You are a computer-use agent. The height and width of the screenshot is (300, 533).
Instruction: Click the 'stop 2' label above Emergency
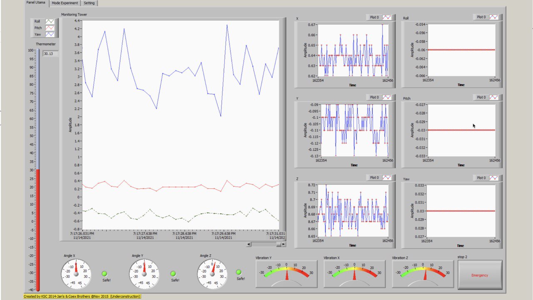tap(462, 257)
